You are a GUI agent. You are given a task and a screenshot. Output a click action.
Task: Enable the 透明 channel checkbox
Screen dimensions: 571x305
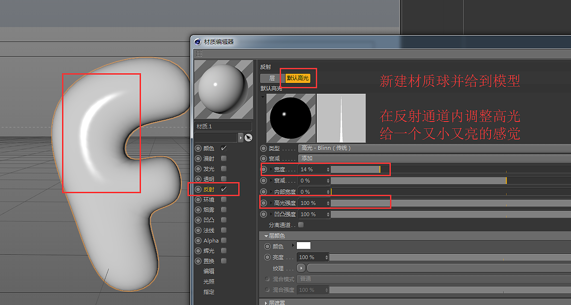click(x=224, y=179)
